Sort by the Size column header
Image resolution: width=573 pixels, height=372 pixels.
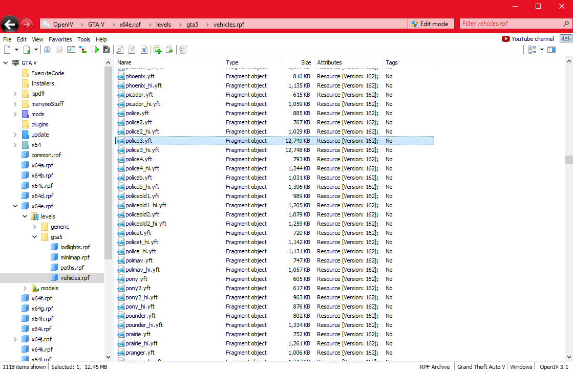pos(297,62)
